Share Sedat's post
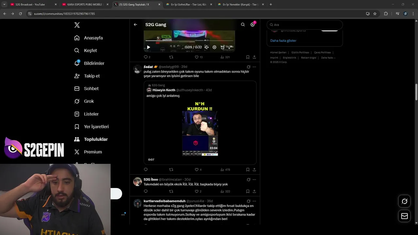The width and height of the screenshot is (418, 235). coord(254,170)
